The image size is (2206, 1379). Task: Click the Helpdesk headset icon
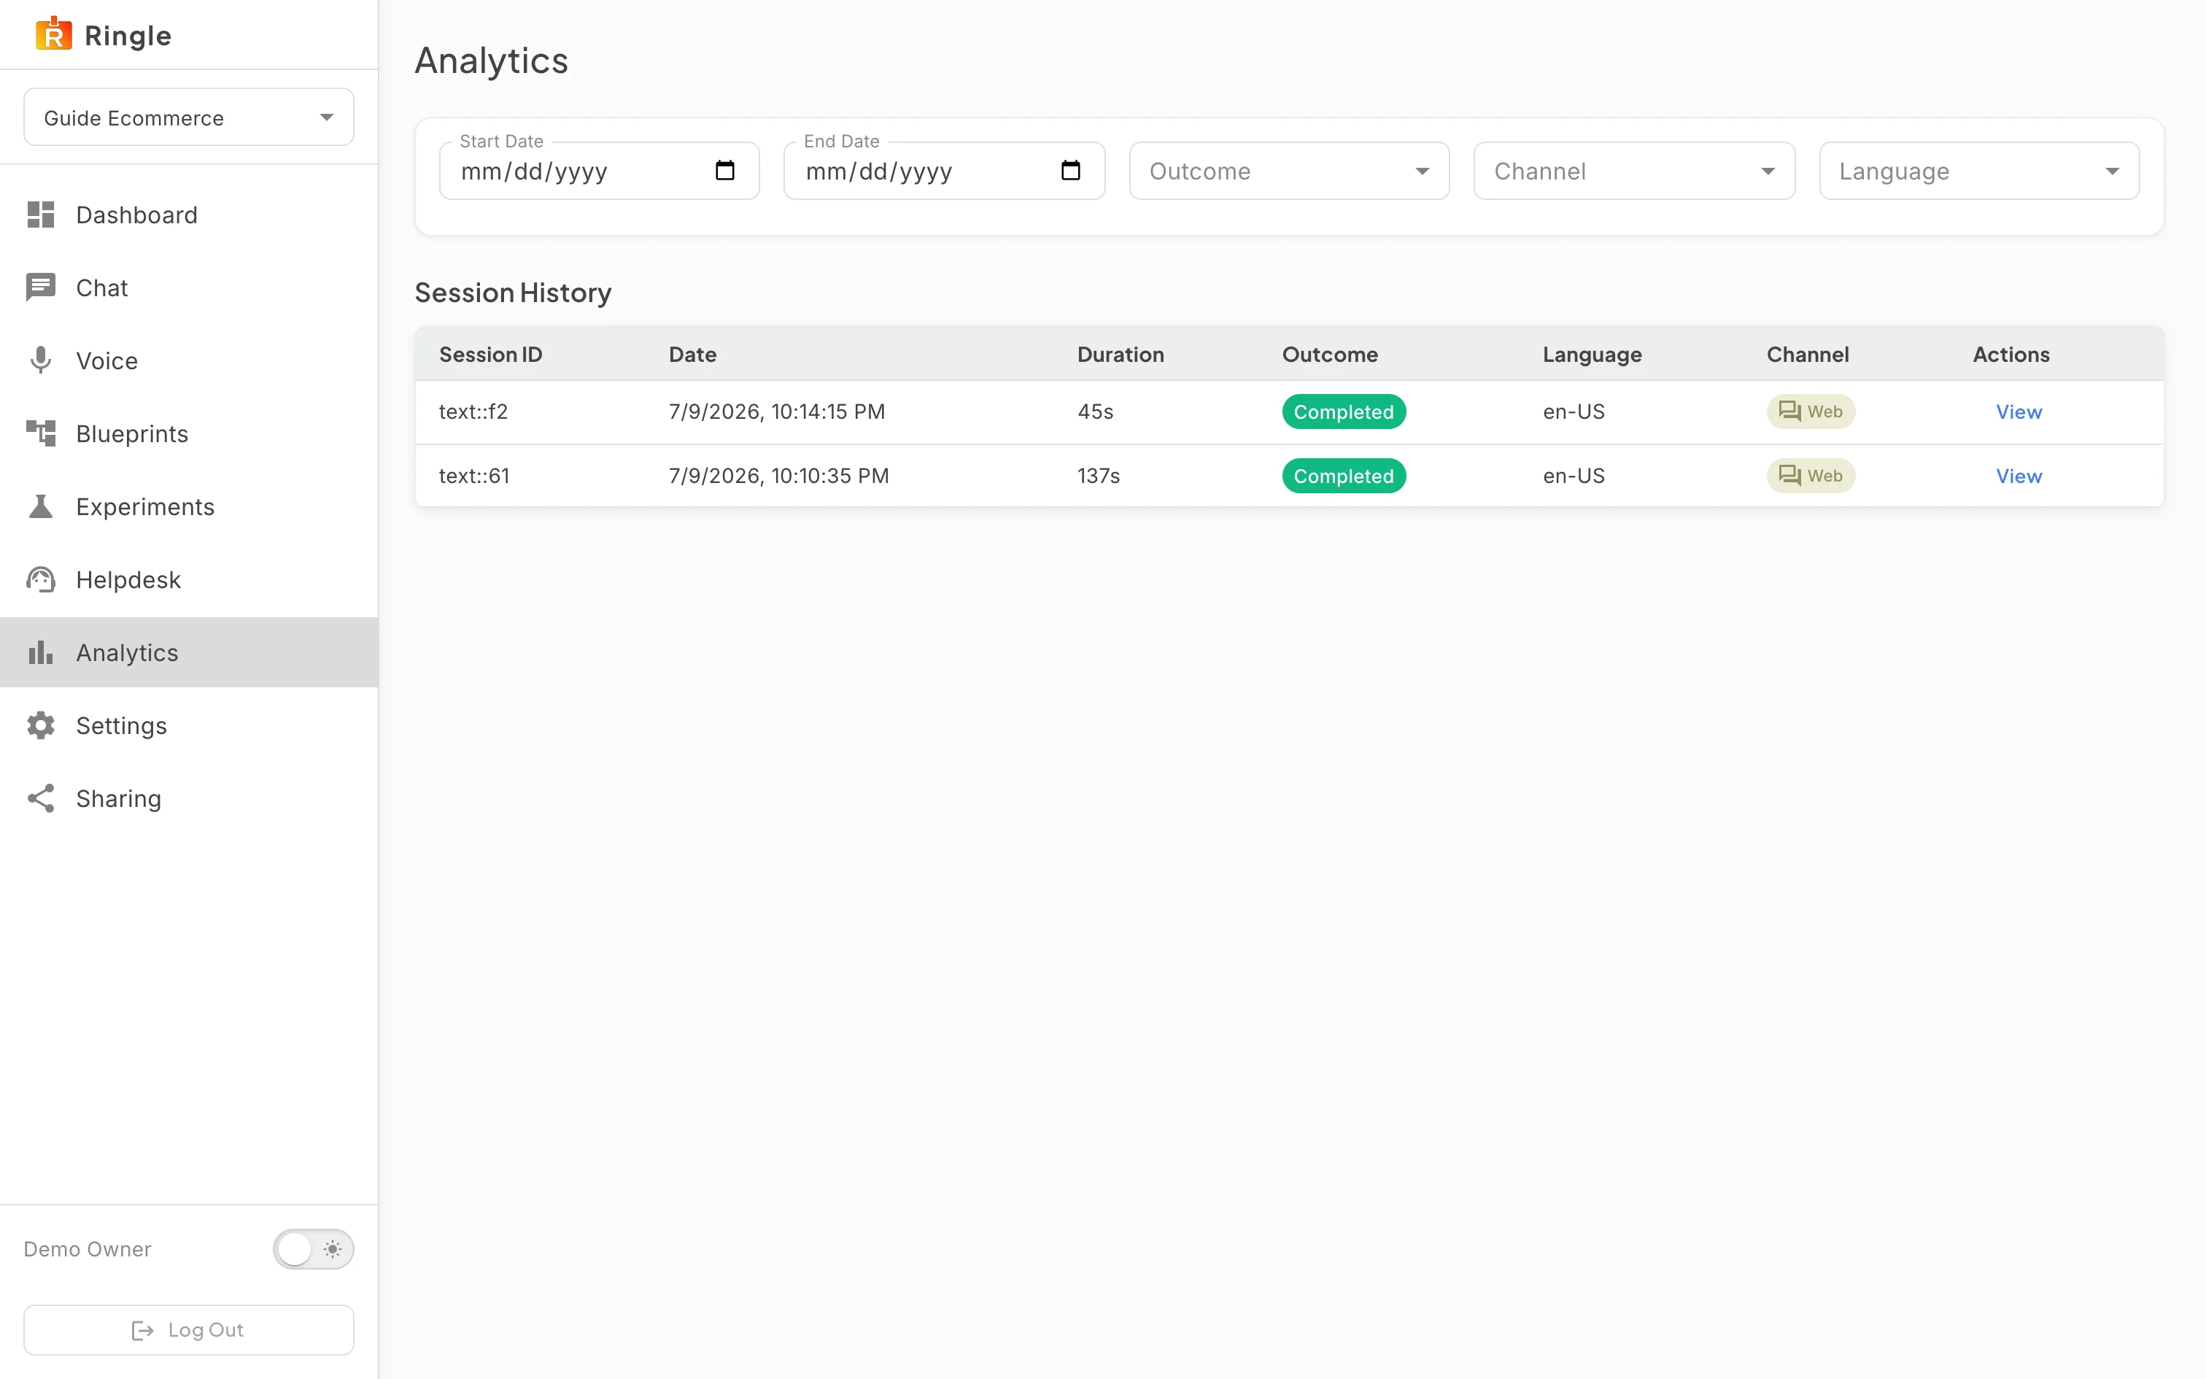[x=41, y=579]
